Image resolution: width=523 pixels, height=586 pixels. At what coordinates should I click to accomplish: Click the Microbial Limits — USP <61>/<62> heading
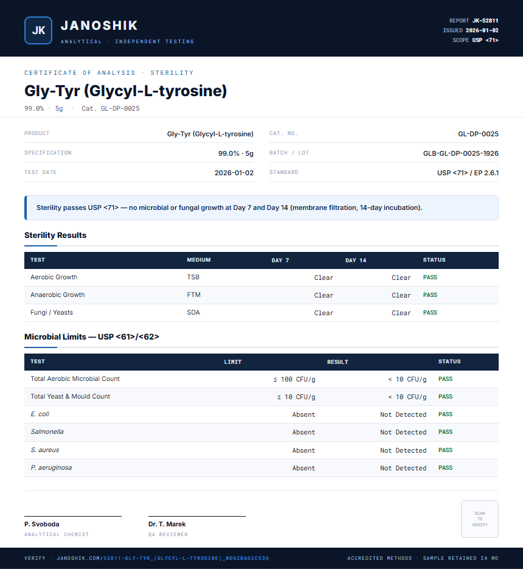(91, 337)
